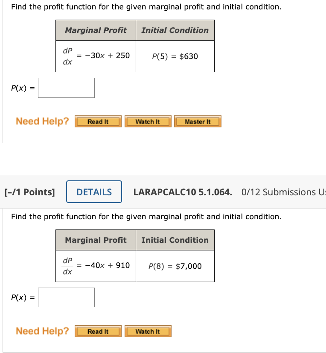The image size is (326, 353).
Task: Click the P(8) = $7,000 table cell
Action: pos(175,266)
